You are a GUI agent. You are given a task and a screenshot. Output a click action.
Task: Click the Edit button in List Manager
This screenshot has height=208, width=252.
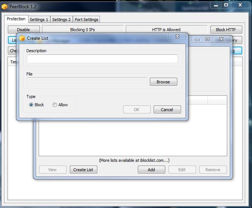182,170
